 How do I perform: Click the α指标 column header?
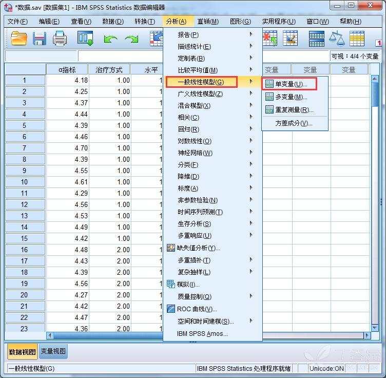coord(67,70)
